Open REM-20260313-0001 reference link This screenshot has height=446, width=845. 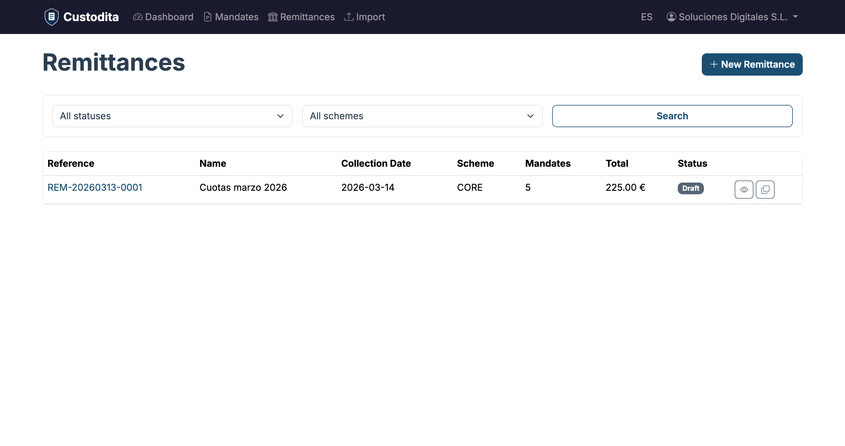[95, 188]
